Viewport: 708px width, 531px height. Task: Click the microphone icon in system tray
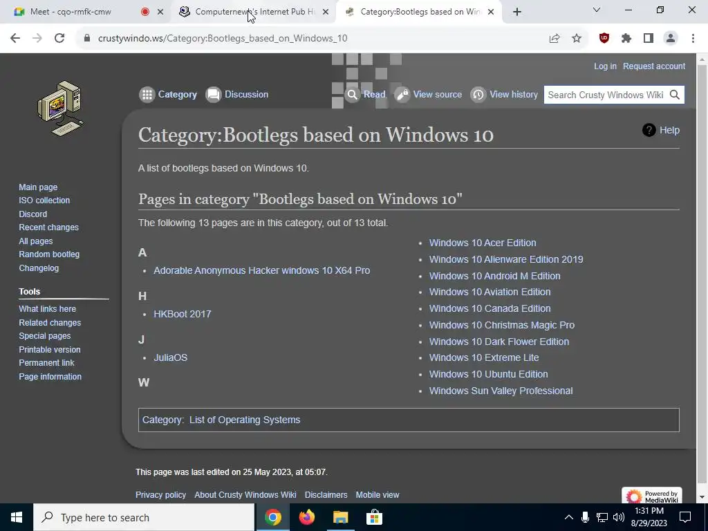585,517
